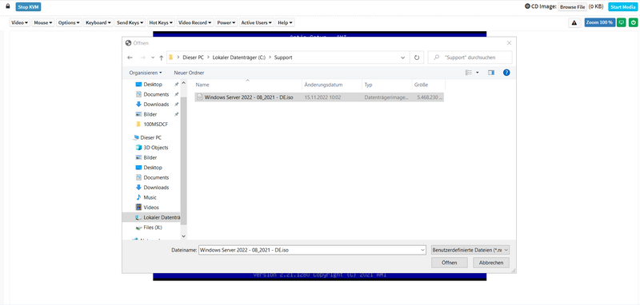The width and height of the screenshot is (640, 305).
Task: Go up one folder level arrow
Action: pos(162,57)
